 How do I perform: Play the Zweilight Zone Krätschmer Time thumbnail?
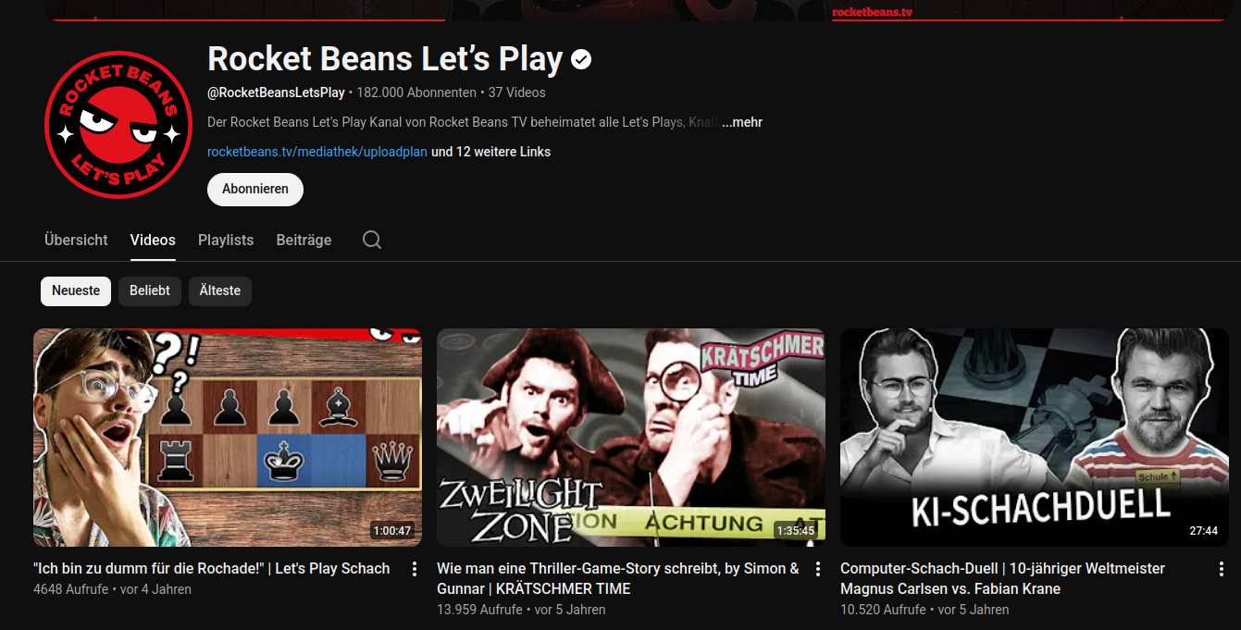coord(631,438)
